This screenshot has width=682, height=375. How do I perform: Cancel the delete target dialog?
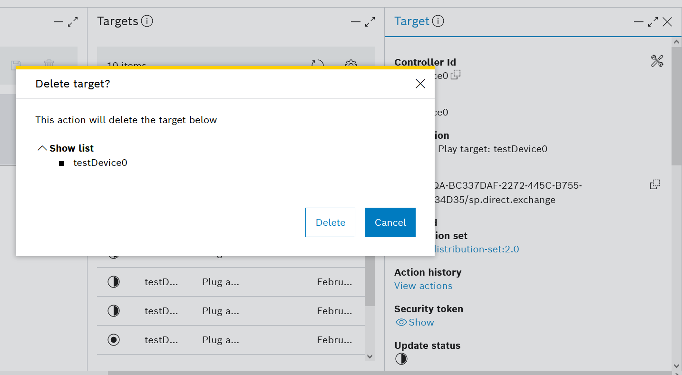point(390,222)
